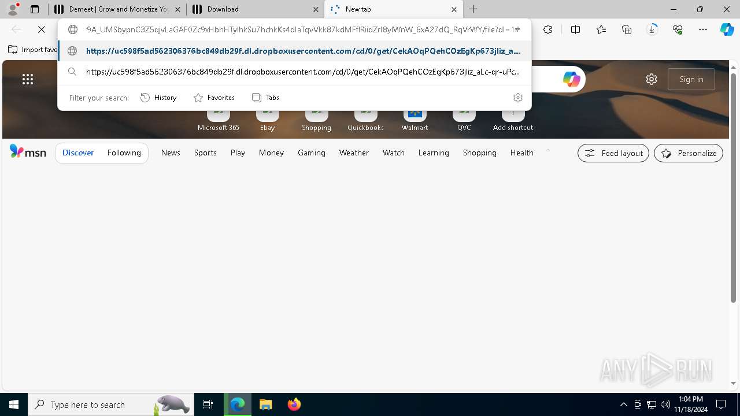The image size is (740, 416).
Task: Open the Collections icon
Action: (x=627, y=29)
